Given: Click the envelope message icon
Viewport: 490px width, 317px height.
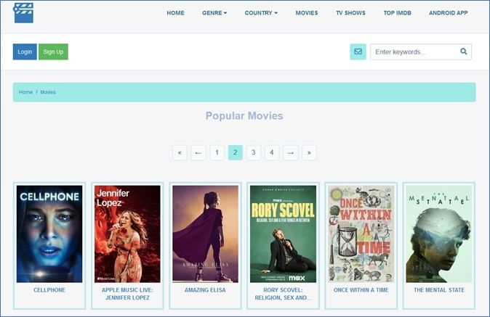Looking at the screenshot, I should tap(358, 52).
